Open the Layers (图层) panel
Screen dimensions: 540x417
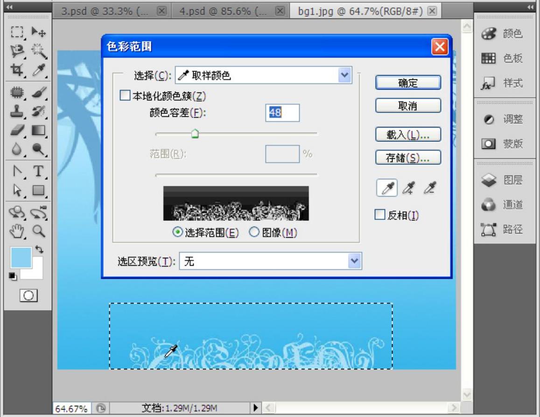coord(503,180)
